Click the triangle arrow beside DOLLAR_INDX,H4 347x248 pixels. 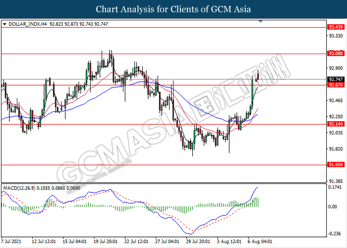tap(5, 23)
